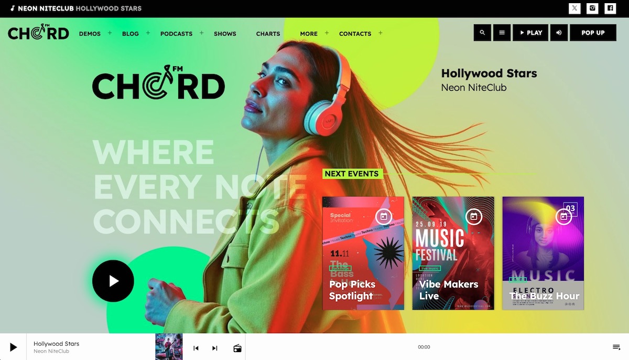Go back to the previous track

[x=196, y=348]
